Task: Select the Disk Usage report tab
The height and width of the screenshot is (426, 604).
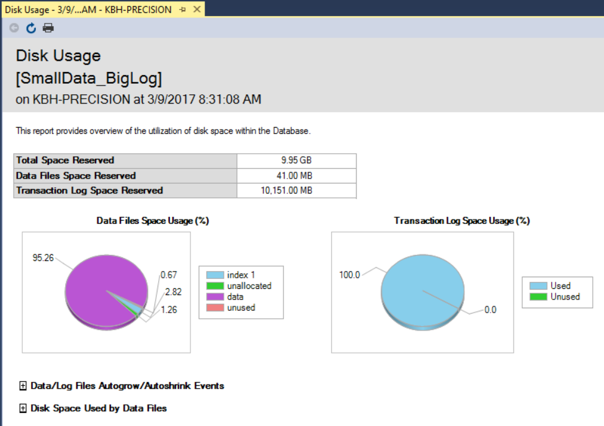Action: tap(87, 9)
